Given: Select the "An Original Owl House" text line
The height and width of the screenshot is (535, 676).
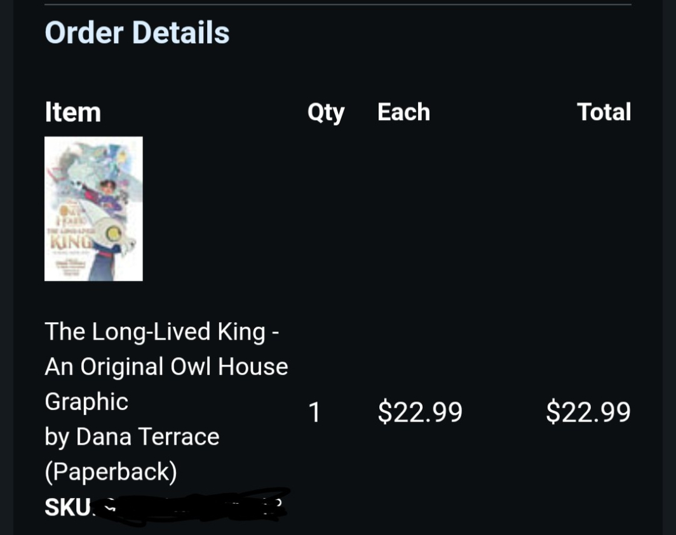Looking at the screenshot, I should click(166, 367).
